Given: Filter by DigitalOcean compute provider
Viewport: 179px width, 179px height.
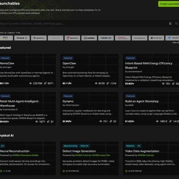Looking at the screenshot, I should 39,38.
